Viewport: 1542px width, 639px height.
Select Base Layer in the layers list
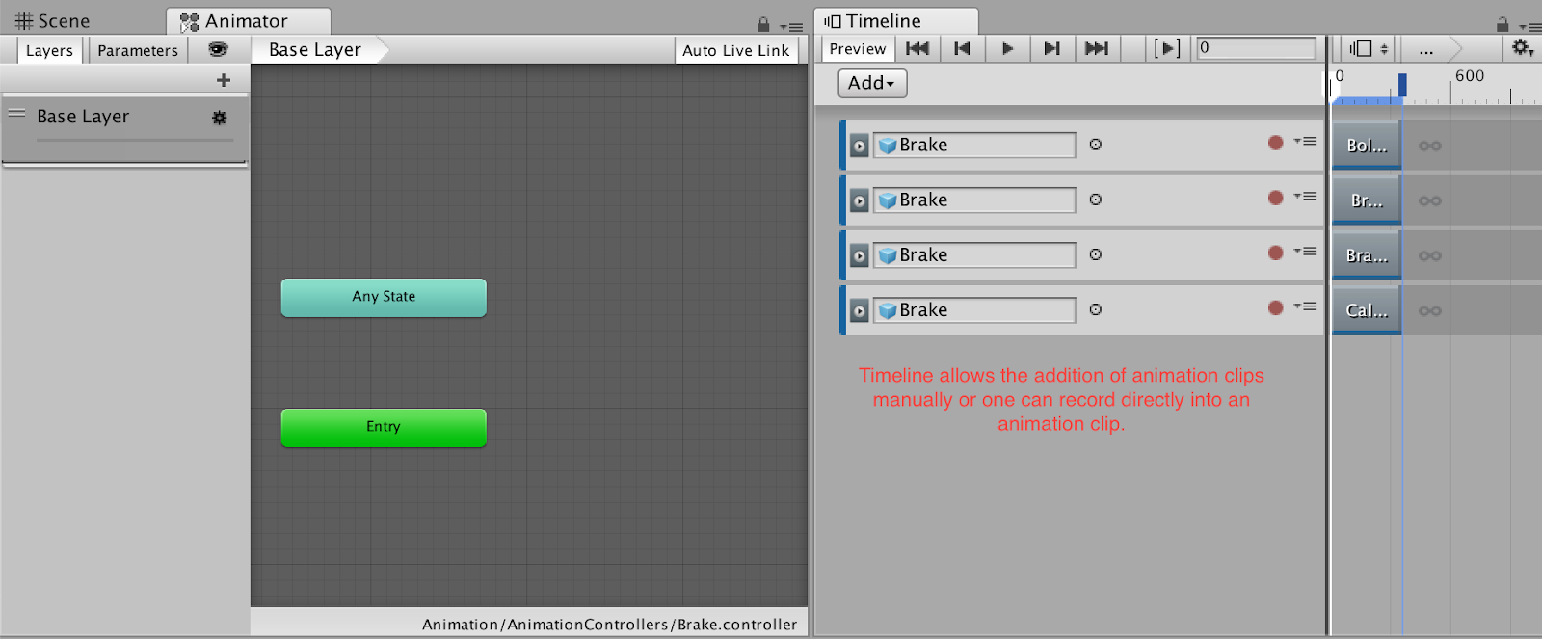125,129
